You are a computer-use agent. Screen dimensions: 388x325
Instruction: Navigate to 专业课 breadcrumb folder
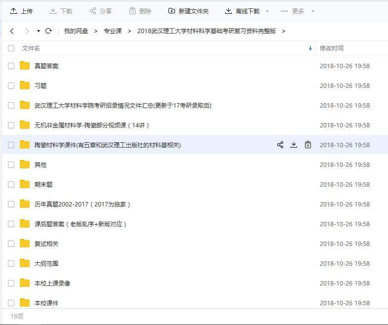point(112,31)
